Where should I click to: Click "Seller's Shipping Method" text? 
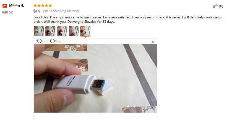(60, 11)
